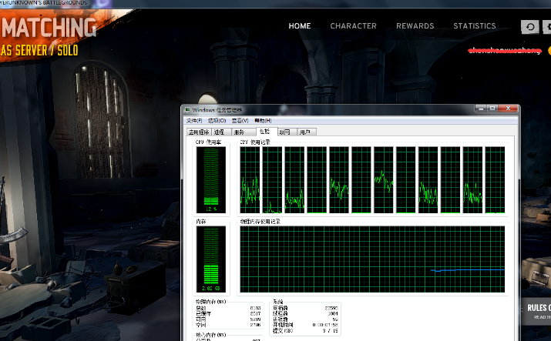Maximize the Task Manager window

click(x=492, y=109)
